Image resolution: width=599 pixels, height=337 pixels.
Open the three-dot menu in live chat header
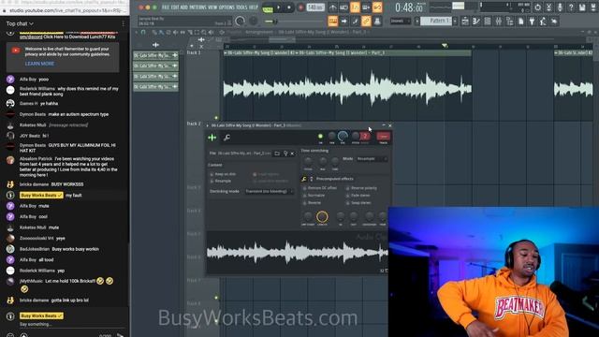pos(123,23)
